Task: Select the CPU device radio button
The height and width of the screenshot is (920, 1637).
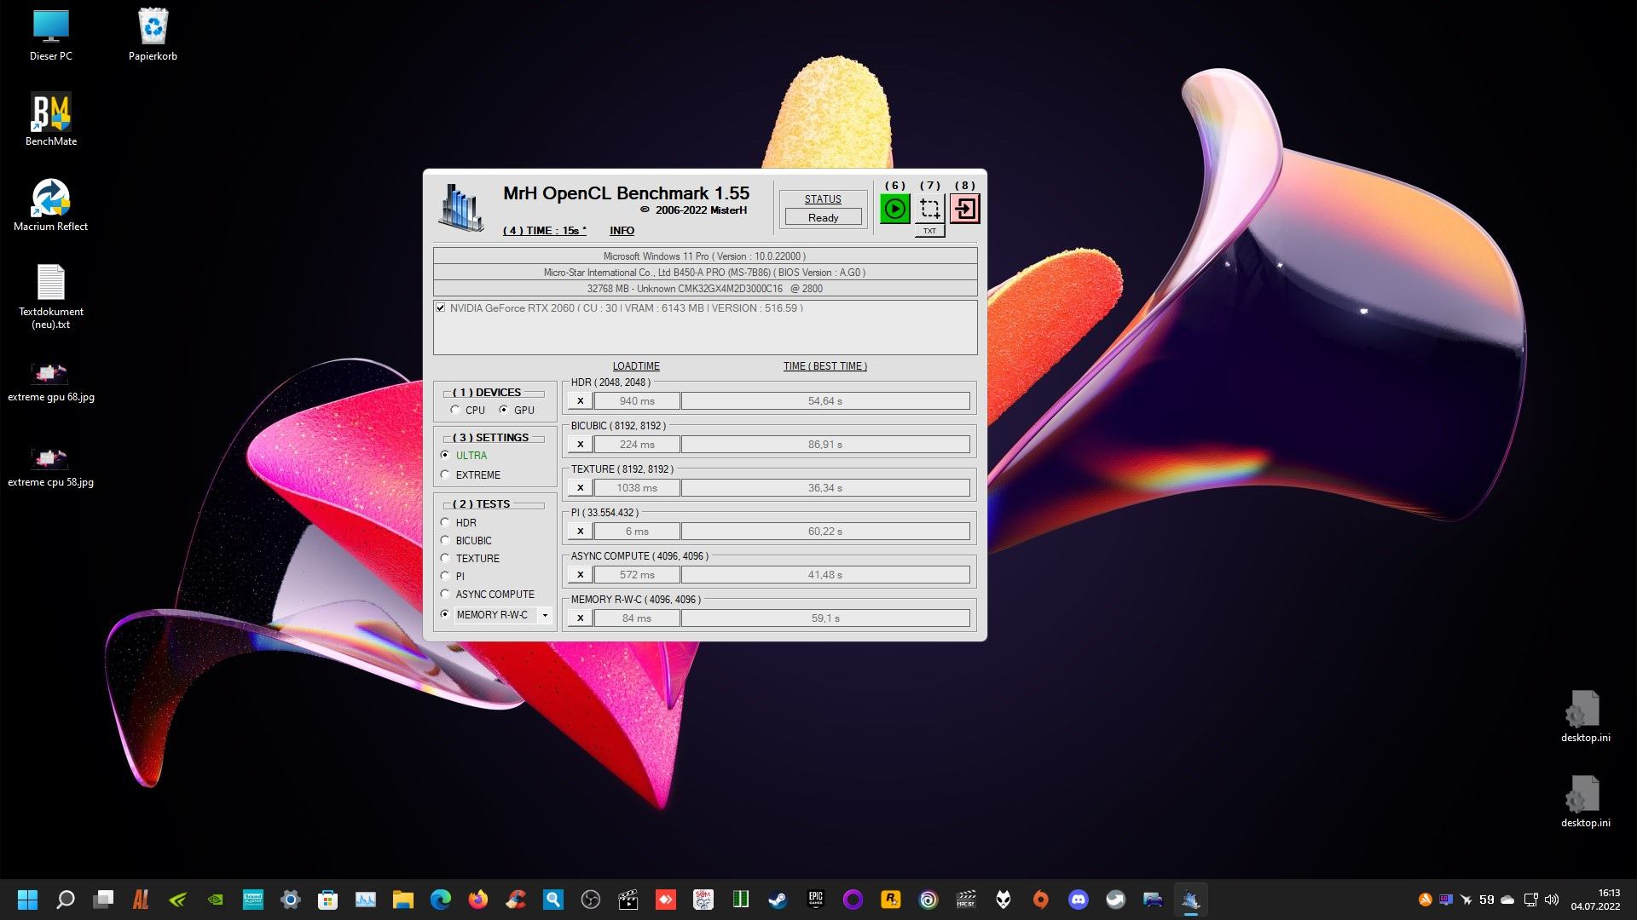Action: tap(455, 411)
